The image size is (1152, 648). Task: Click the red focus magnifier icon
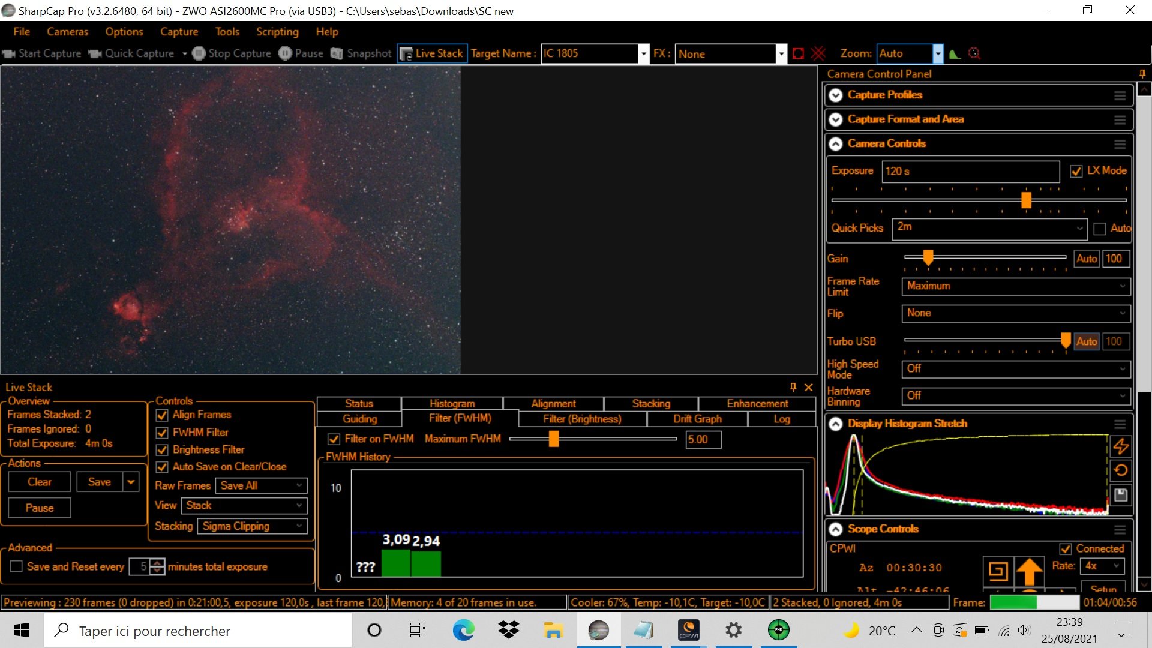[974, 54]
